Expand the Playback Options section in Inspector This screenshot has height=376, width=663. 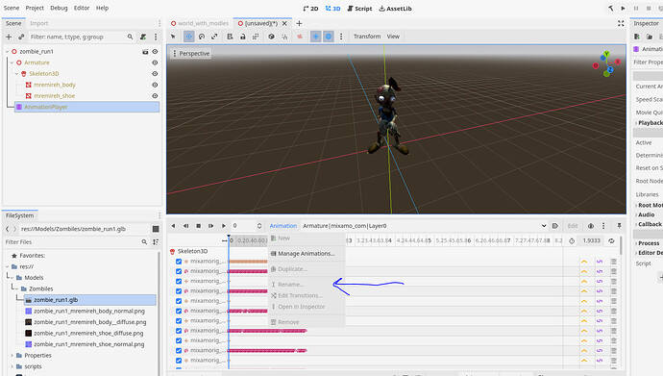click(649, 123)
